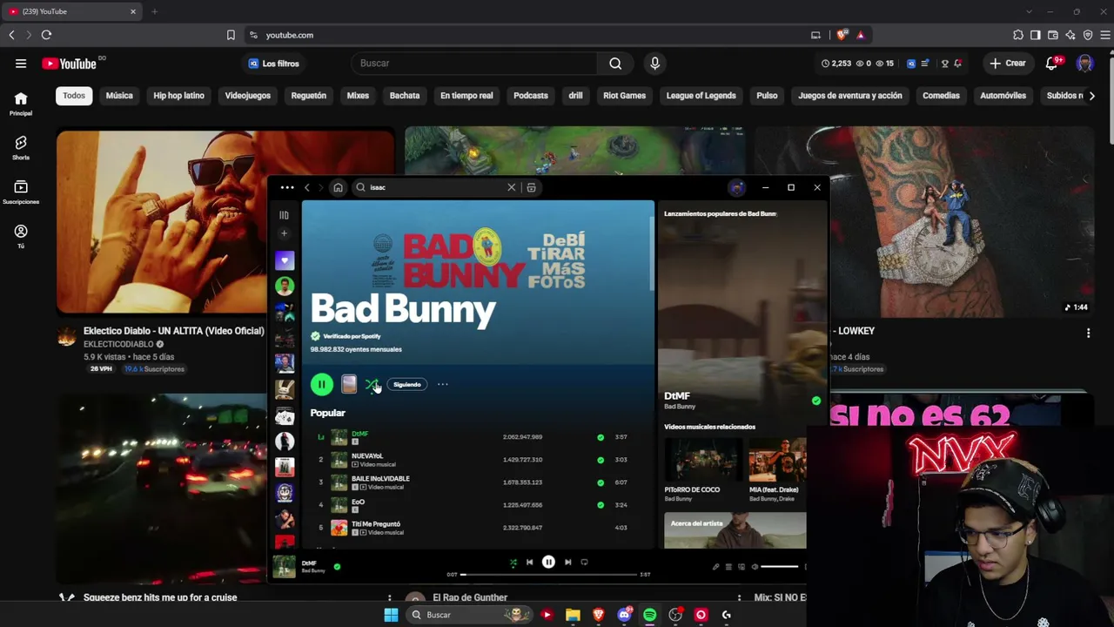
Task: Go to previous track in Spotify
Action: [529, 563]
